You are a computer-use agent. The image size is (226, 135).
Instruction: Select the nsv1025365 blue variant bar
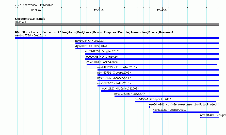click(167, 96)
